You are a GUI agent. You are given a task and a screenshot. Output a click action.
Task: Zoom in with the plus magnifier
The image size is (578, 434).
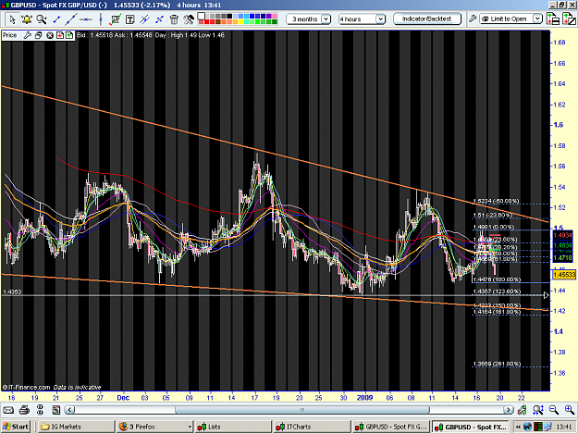[570, 410]
